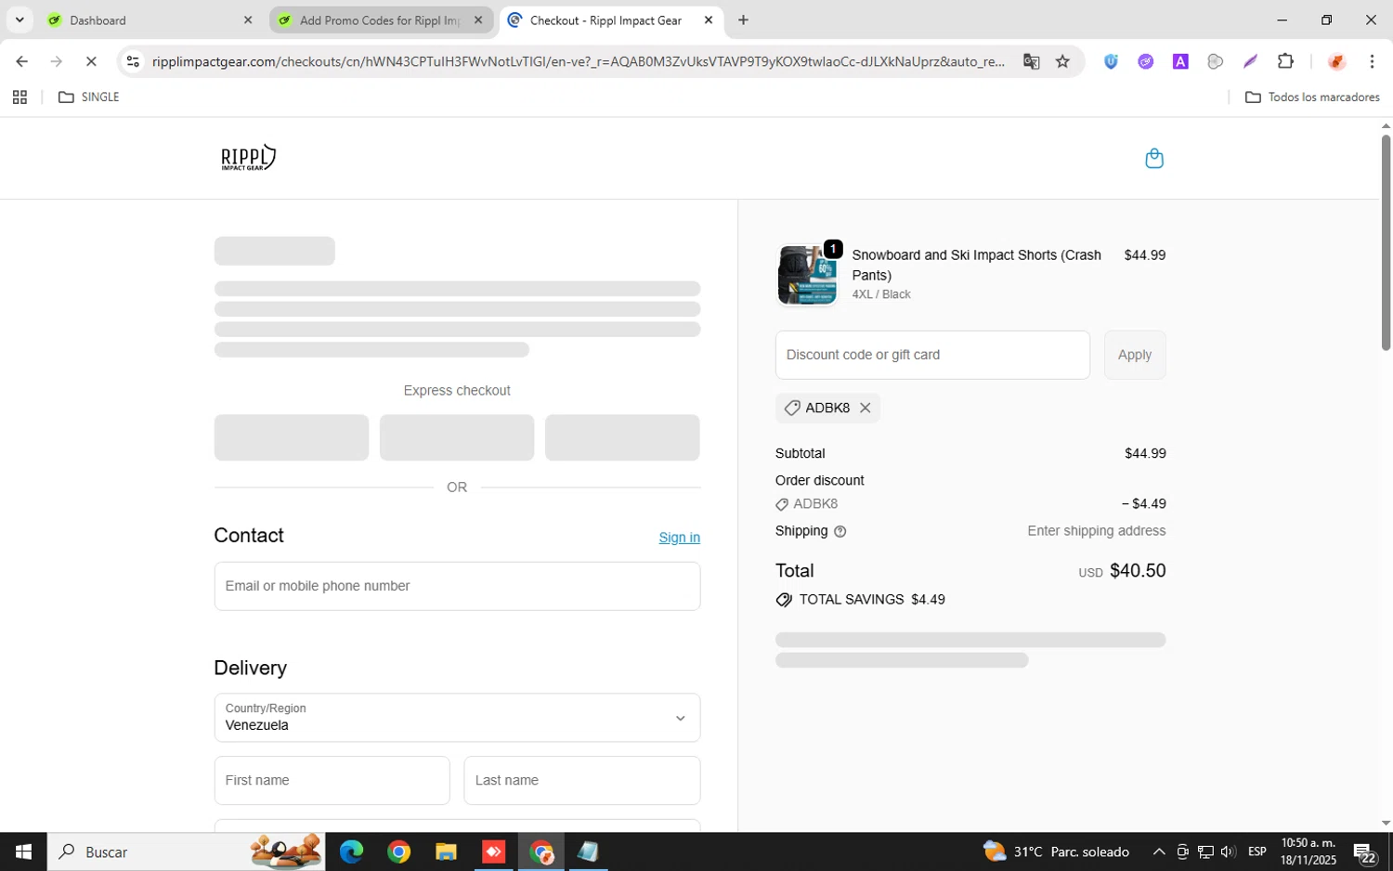Viewport: 1393px width, 871px height.
Task: Go back to previous page
Action: [21, 61]
